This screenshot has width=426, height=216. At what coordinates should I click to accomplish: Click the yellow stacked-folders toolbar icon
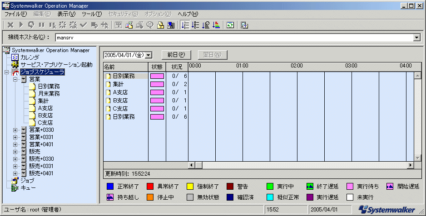click(161, 25)
